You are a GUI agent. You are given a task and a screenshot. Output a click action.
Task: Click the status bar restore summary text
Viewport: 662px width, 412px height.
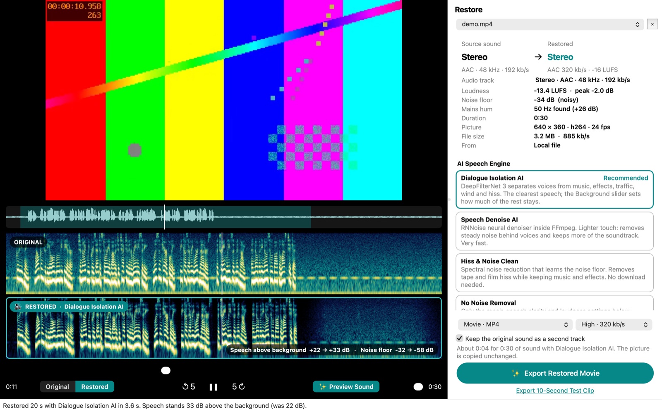155,406
